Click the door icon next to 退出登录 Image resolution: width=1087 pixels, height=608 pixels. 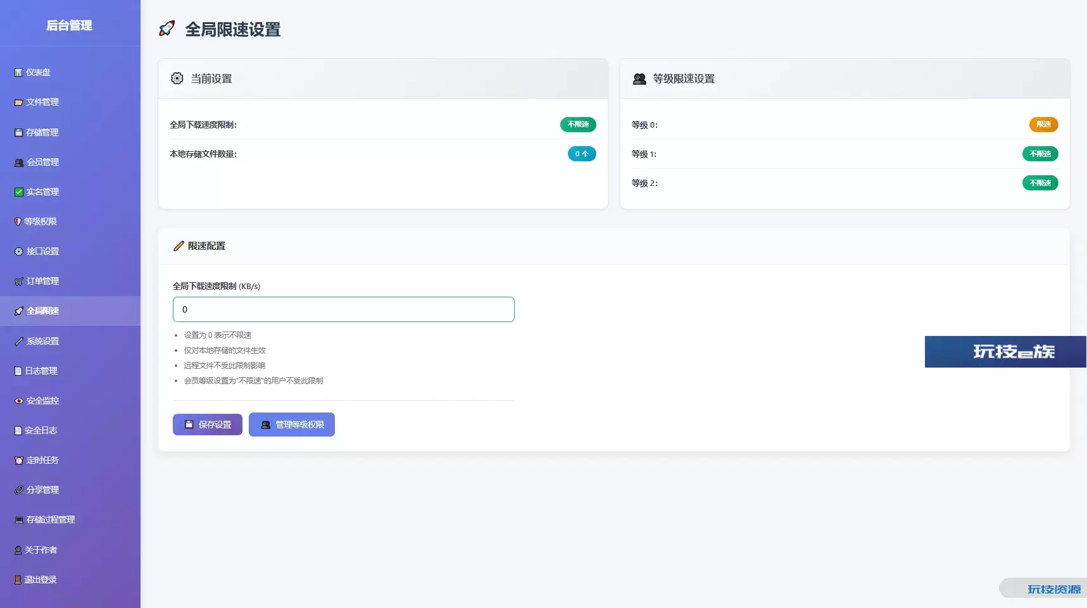[18, 580]
